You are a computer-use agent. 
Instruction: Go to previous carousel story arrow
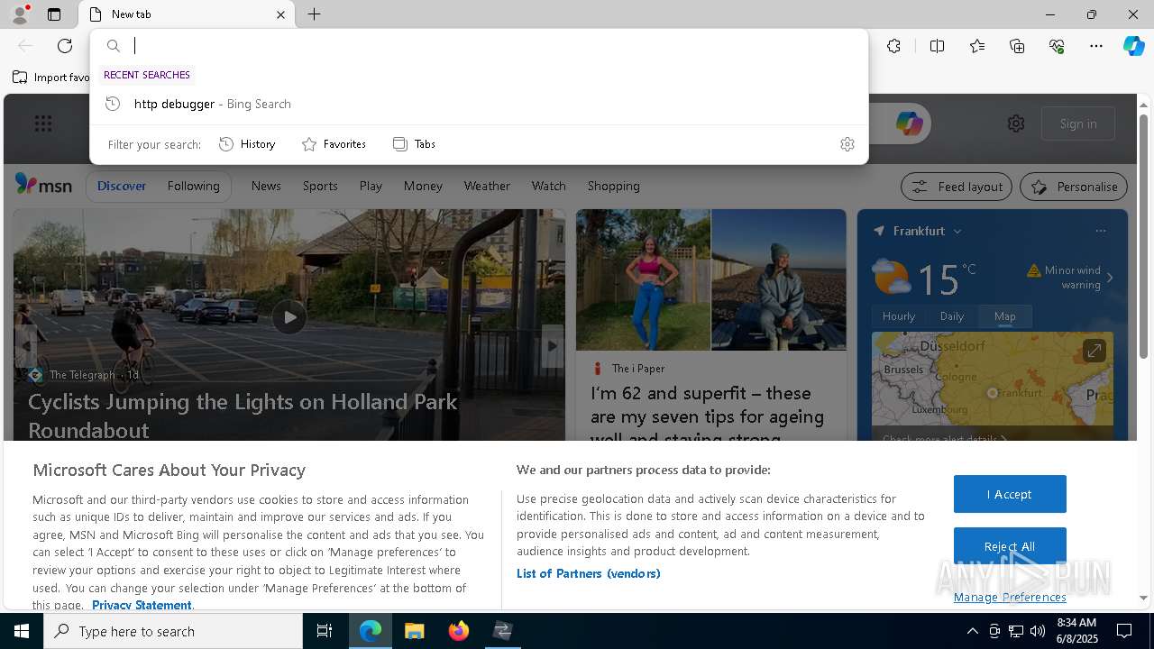(26, 345)
